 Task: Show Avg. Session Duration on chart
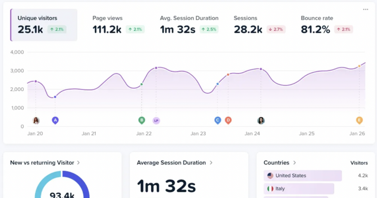tap(189, 25)
